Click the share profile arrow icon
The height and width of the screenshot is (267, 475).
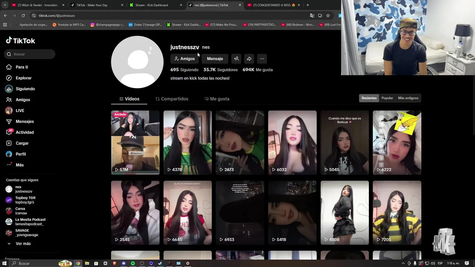[249, 59]
